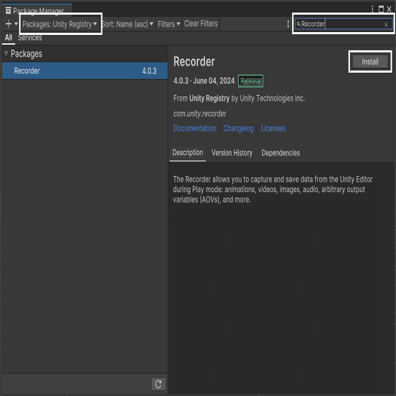This screenshot has width=396, height=396.
Task: Switch to the Description tab
Action: click(x=187, y=152)
